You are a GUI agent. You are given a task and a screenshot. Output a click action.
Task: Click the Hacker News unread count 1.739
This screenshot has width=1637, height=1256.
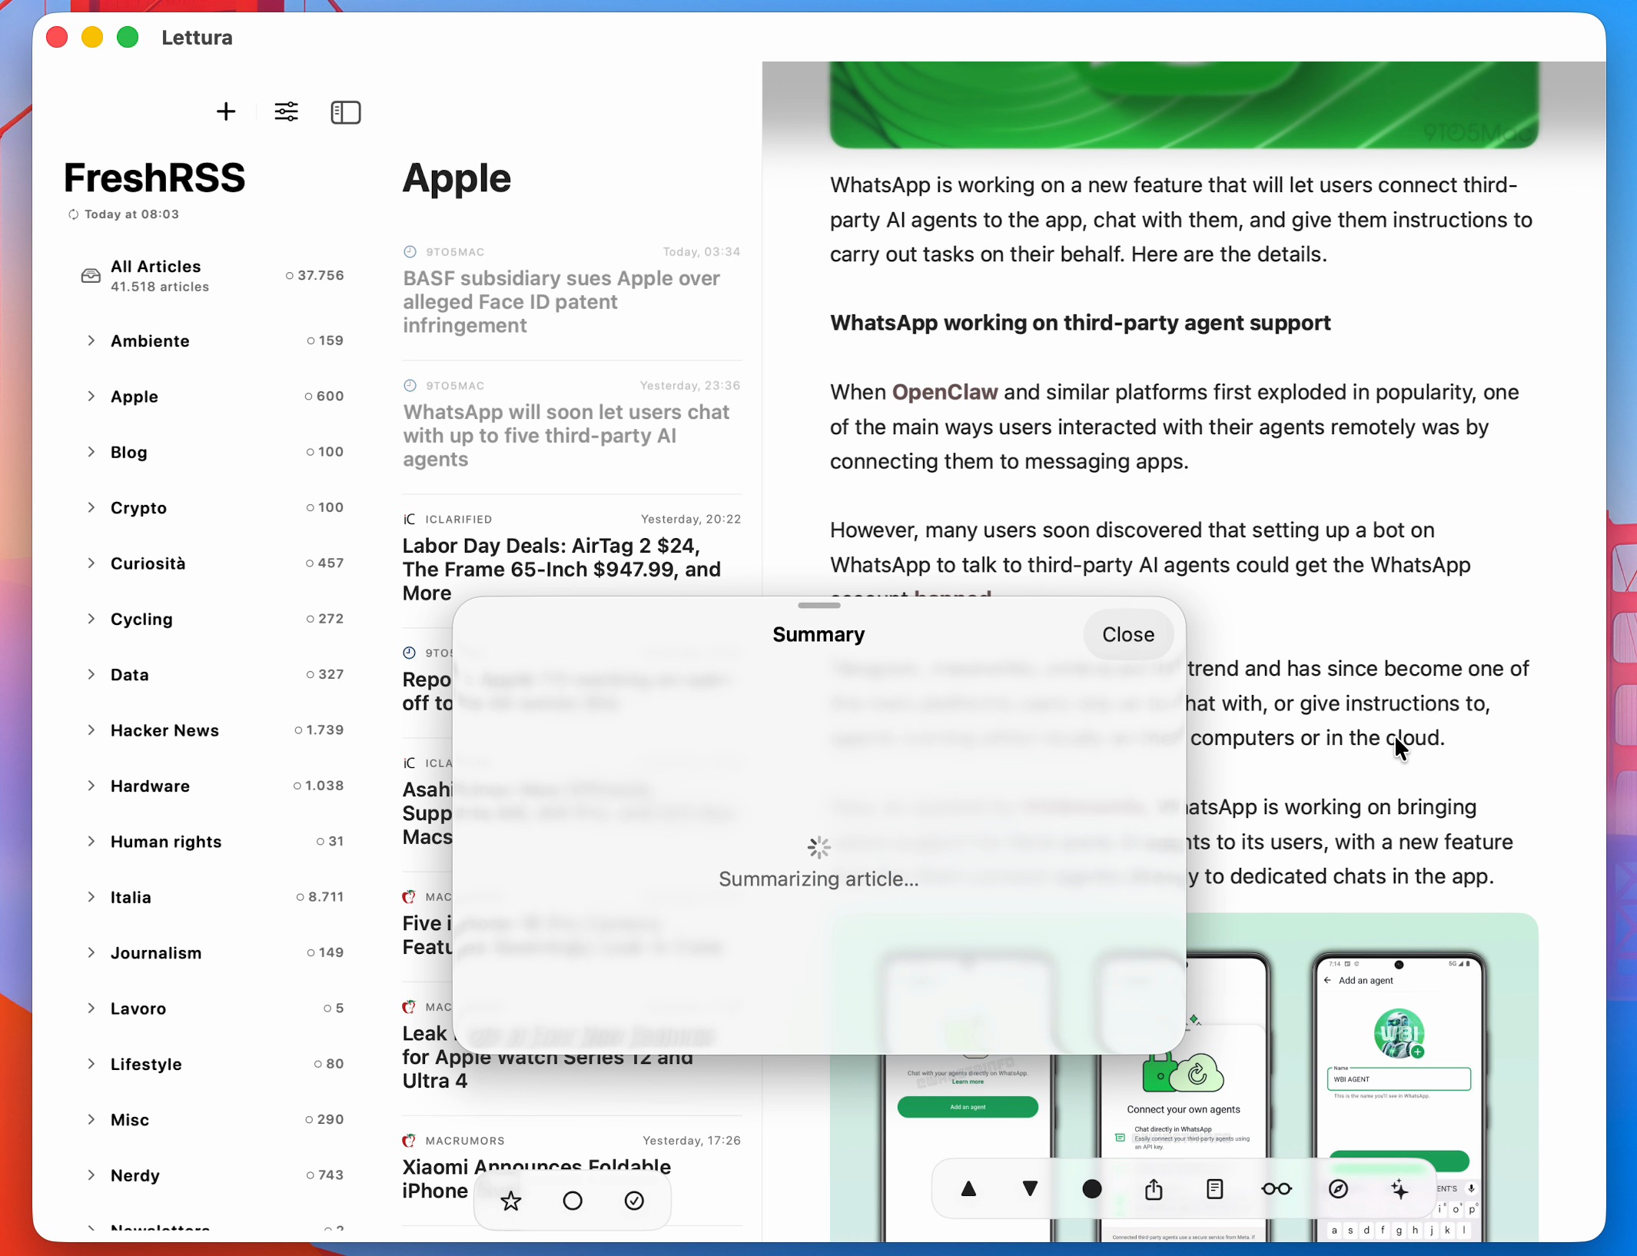[319, 729]
